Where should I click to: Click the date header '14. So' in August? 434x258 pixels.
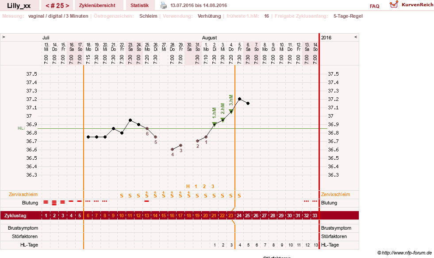pos(315,47)
